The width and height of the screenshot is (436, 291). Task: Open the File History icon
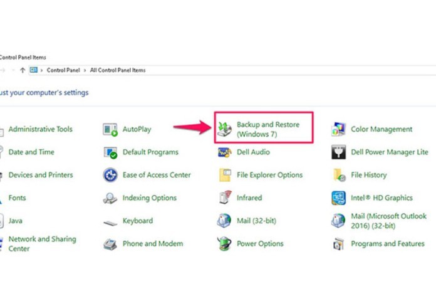339,175
